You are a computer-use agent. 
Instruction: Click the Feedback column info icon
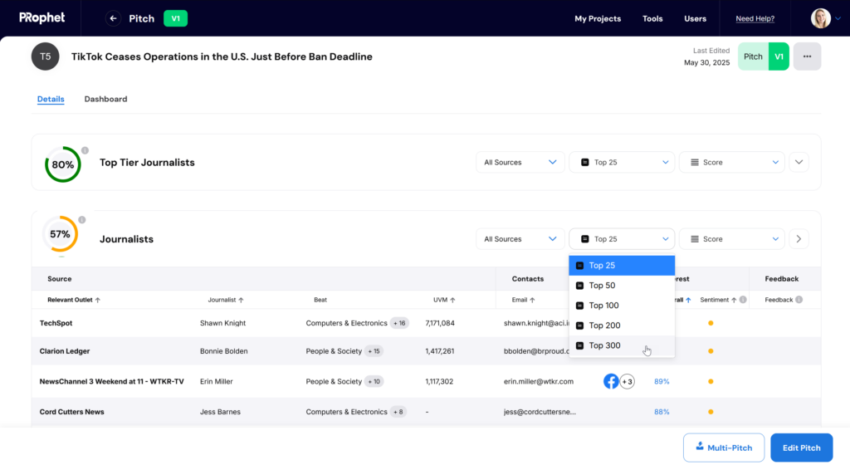click(799, 300)
